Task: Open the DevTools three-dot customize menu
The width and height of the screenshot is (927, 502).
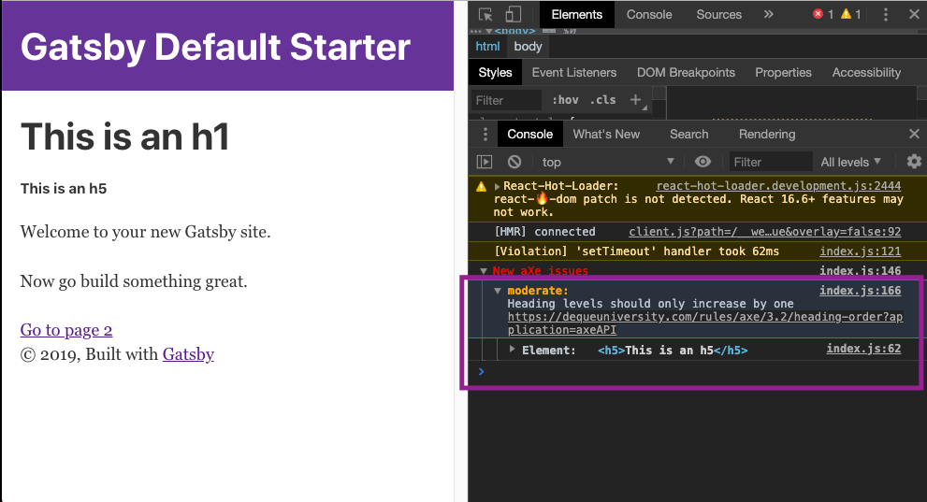Action: coord(886,14)
